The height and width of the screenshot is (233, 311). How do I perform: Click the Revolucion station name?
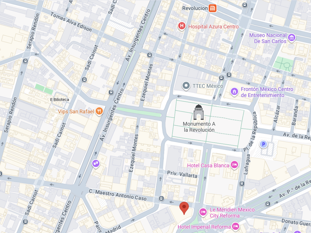(195, 8)
